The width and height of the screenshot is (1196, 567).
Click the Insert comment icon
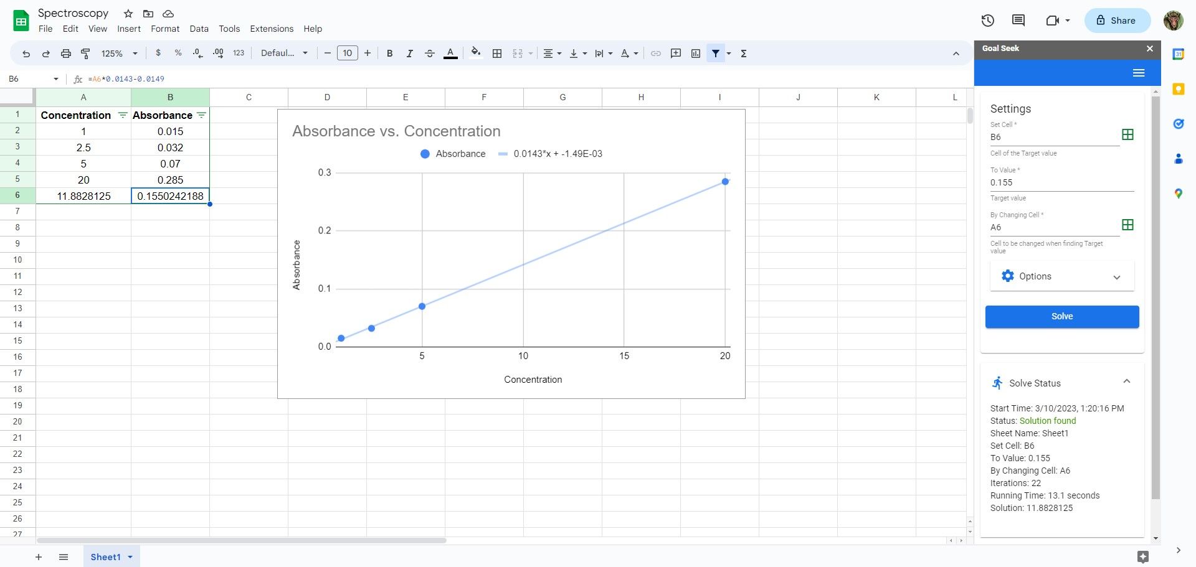[x=675, y=54]
